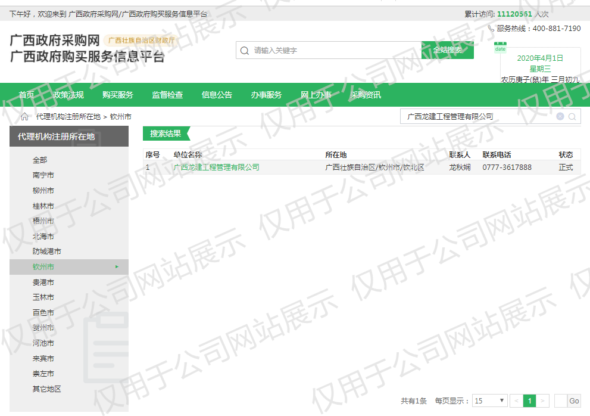
Task: Focus the page number input box
Action: coord(561,401)
